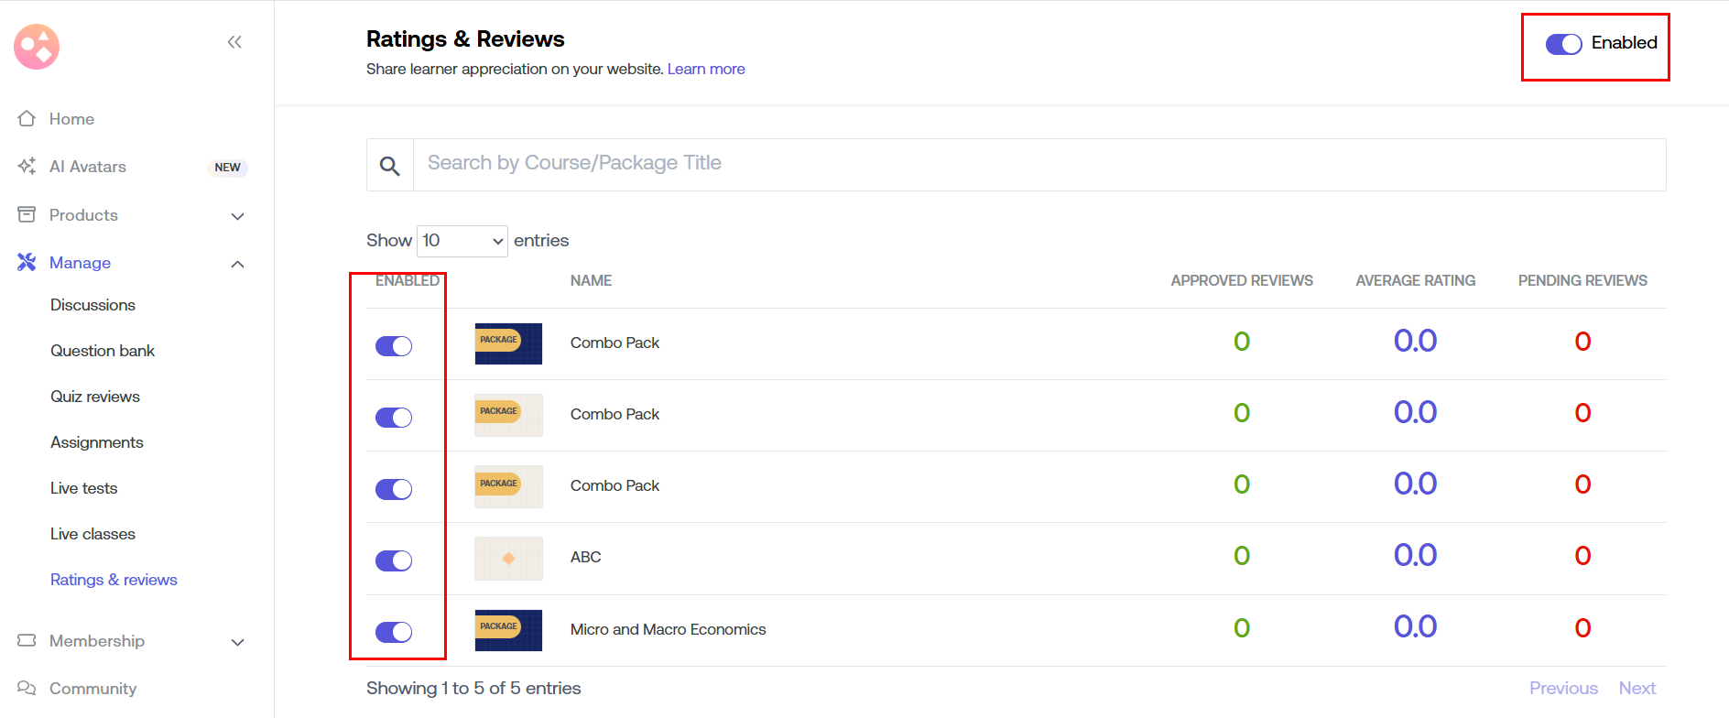This screenshot has height=718, width=1729.
Task: Go to Live classes menu item
Action: pos(92,534)
